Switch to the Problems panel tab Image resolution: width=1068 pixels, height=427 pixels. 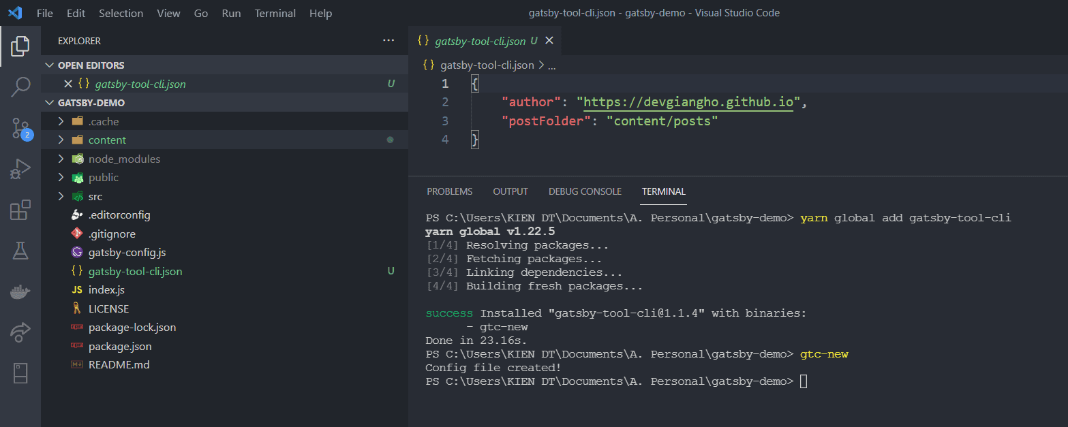coord(449,191)
